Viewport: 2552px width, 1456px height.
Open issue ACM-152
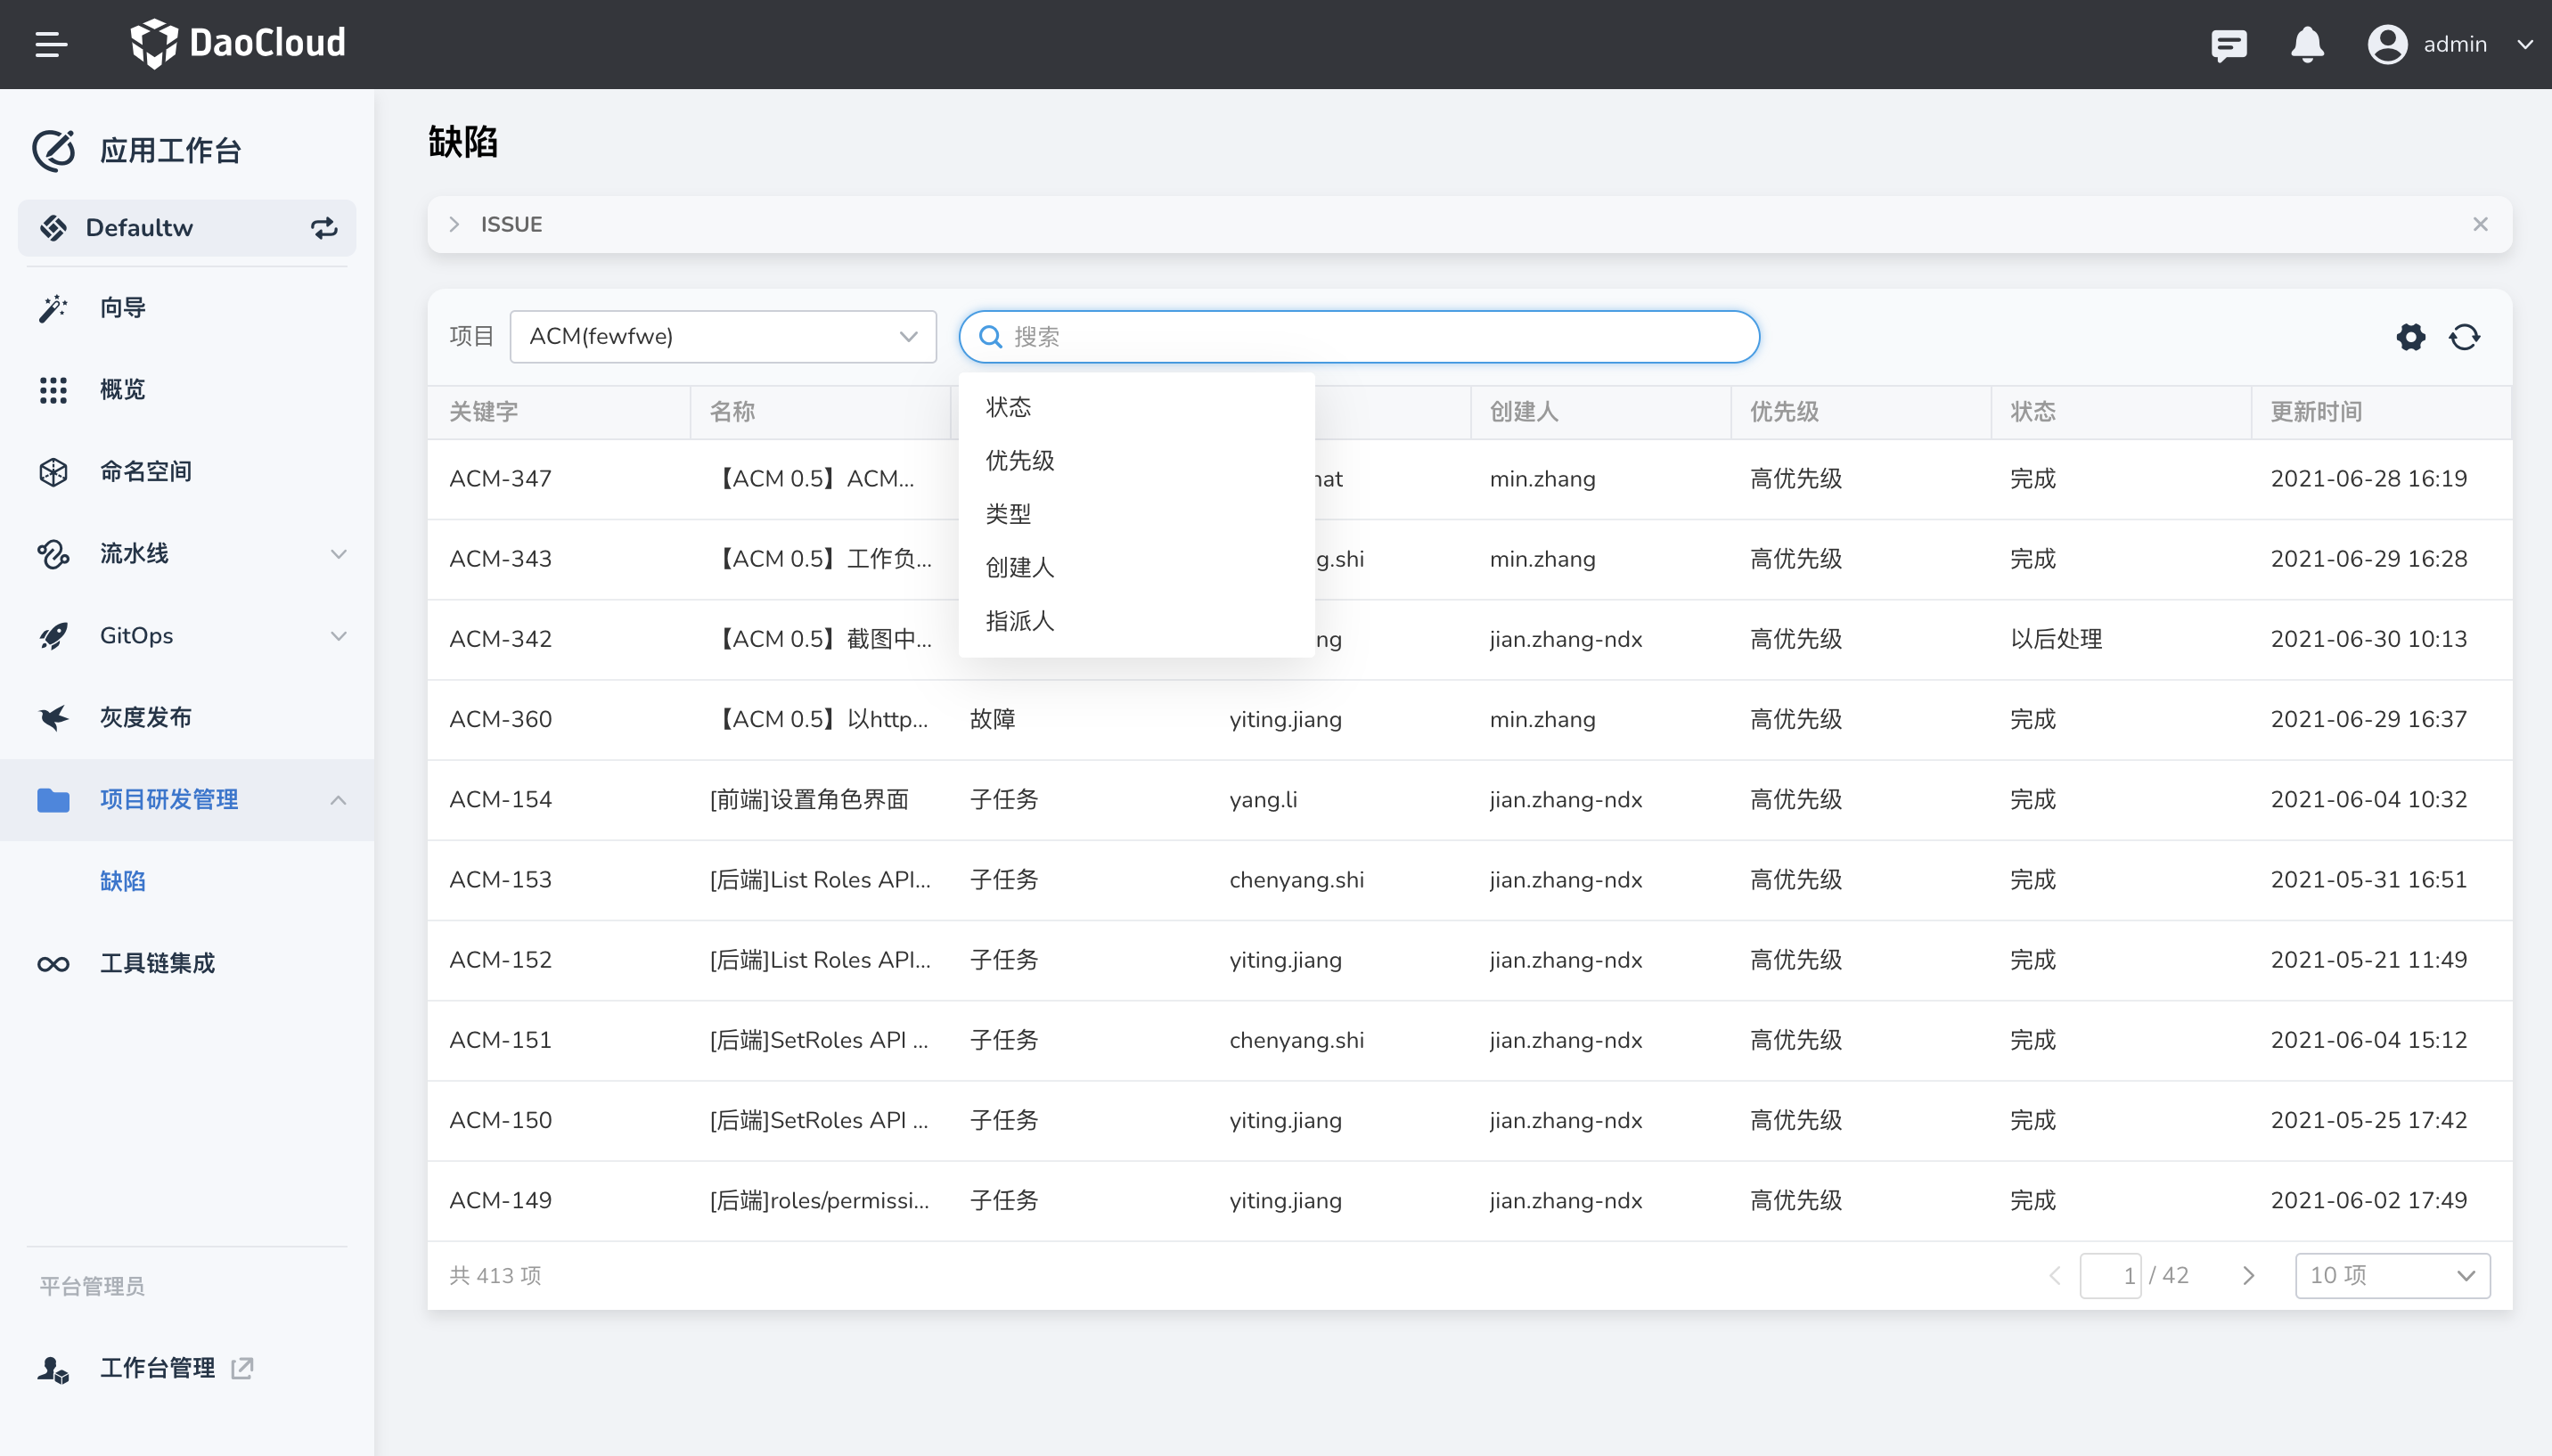pos(501,960)
